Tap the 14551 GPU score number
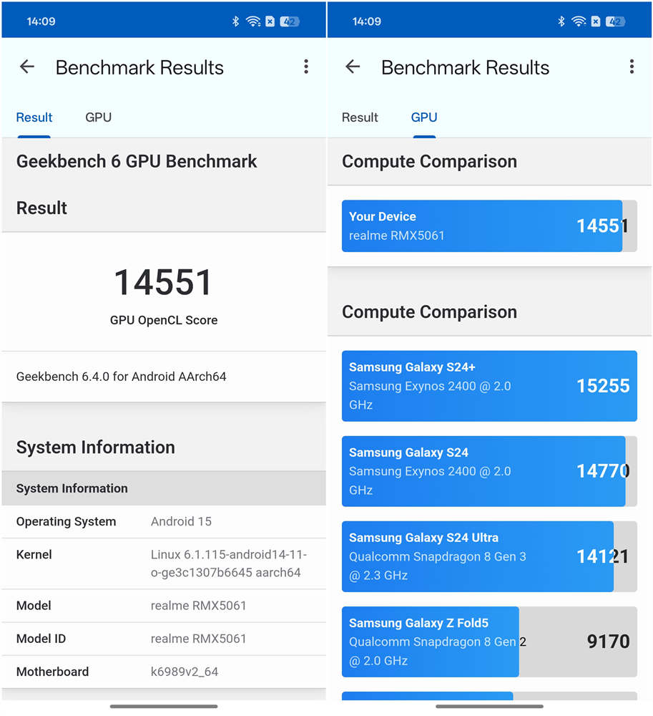This screenshot has width=653, height=716. (x=163, y=282)
